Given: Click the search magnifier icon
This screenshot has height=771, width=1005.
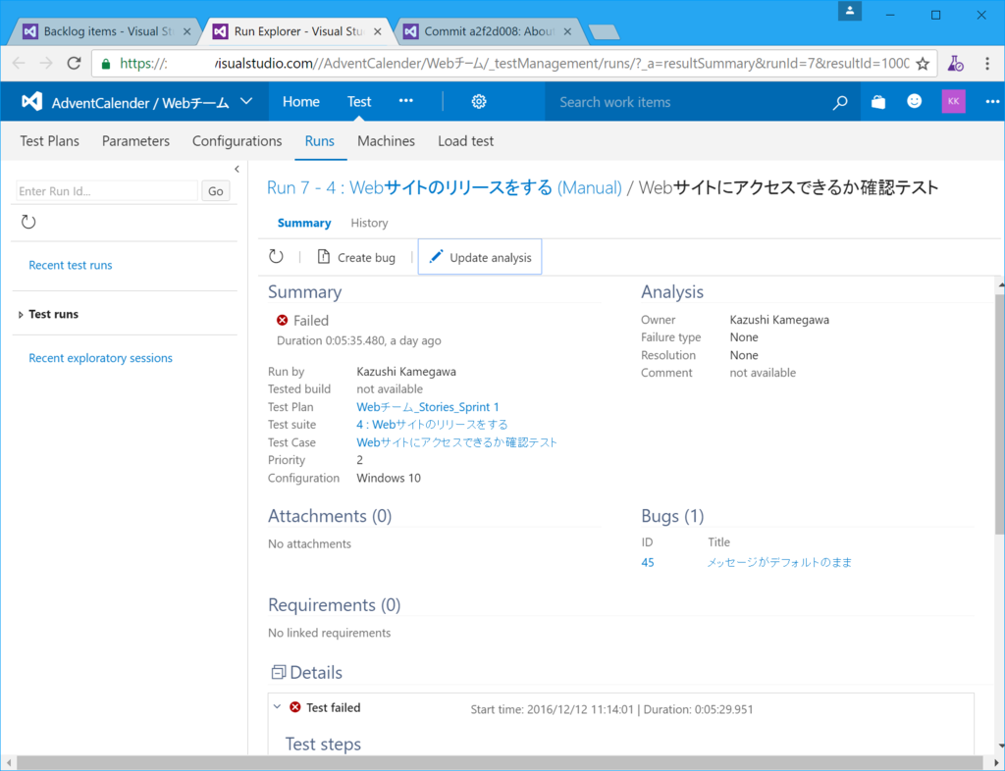Looking at the screenshot, I should [840, 102].
